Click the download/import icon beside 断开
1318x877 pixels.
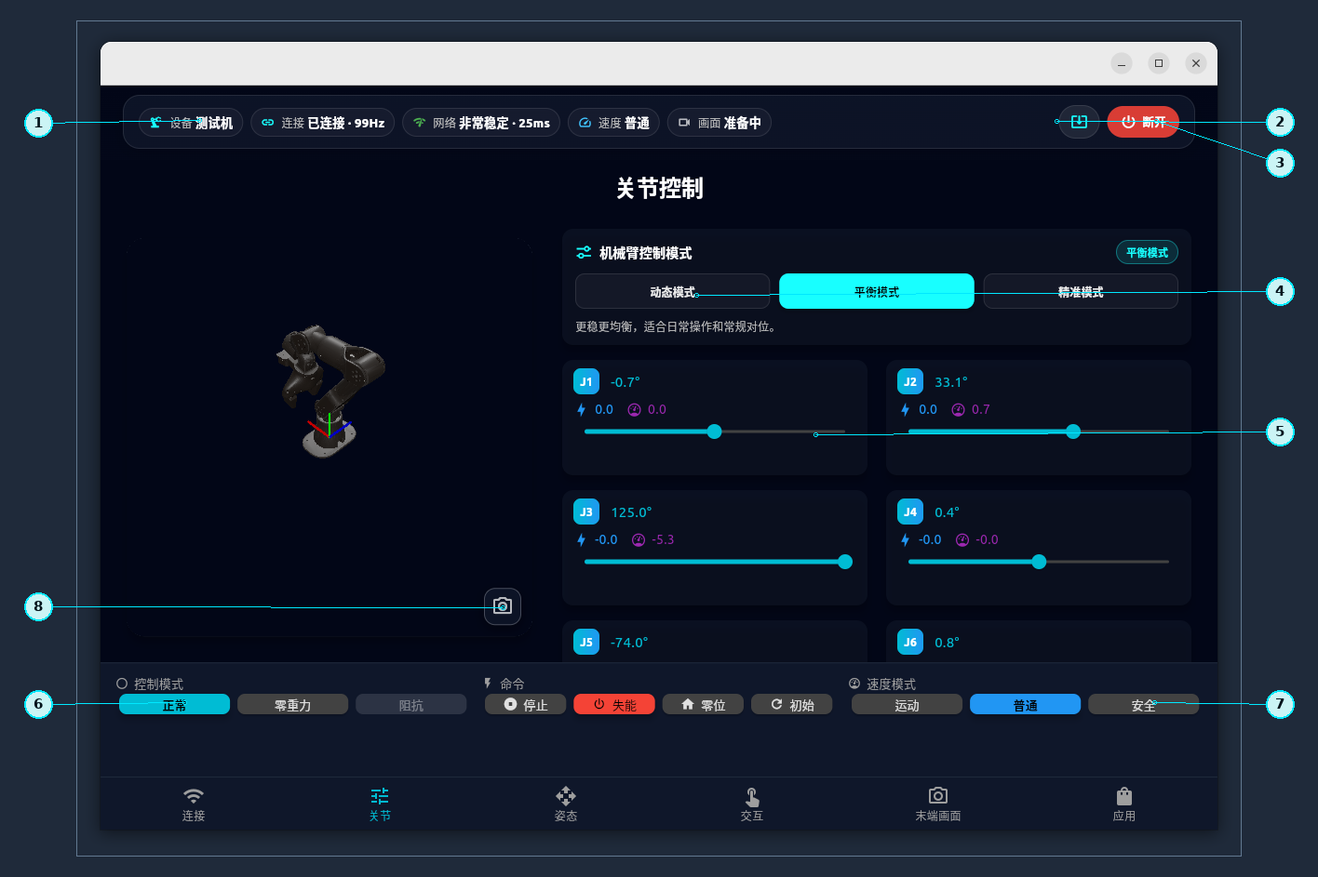1080,122
